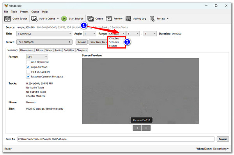
Task: Expand the Add to Queue dropdown arrow
Action: (x=58, y=18)
